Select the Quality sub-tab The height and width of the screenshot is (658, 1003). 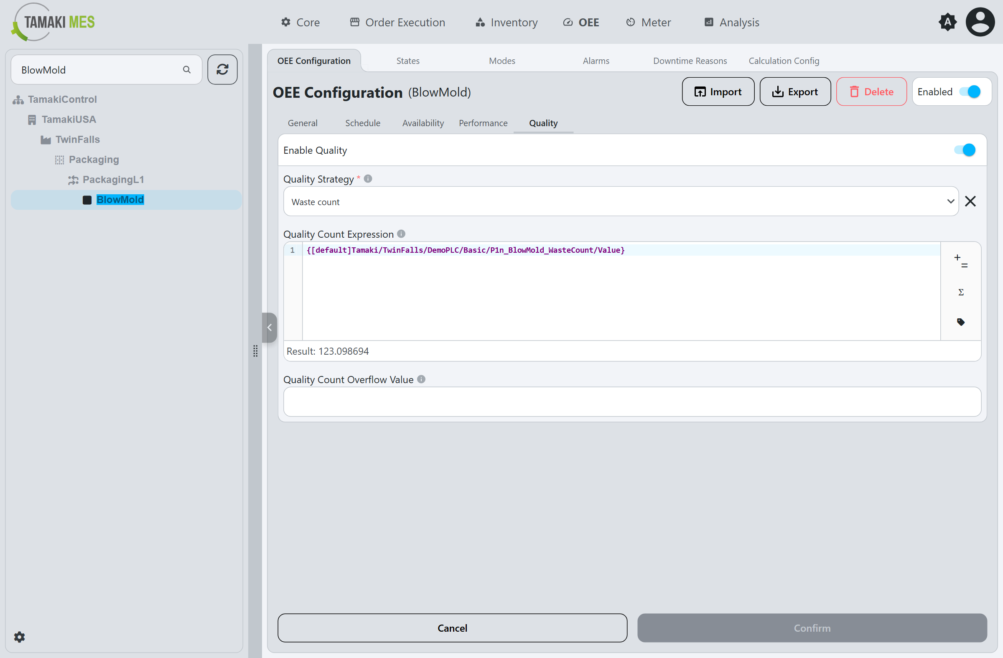[x=543, y=123]
